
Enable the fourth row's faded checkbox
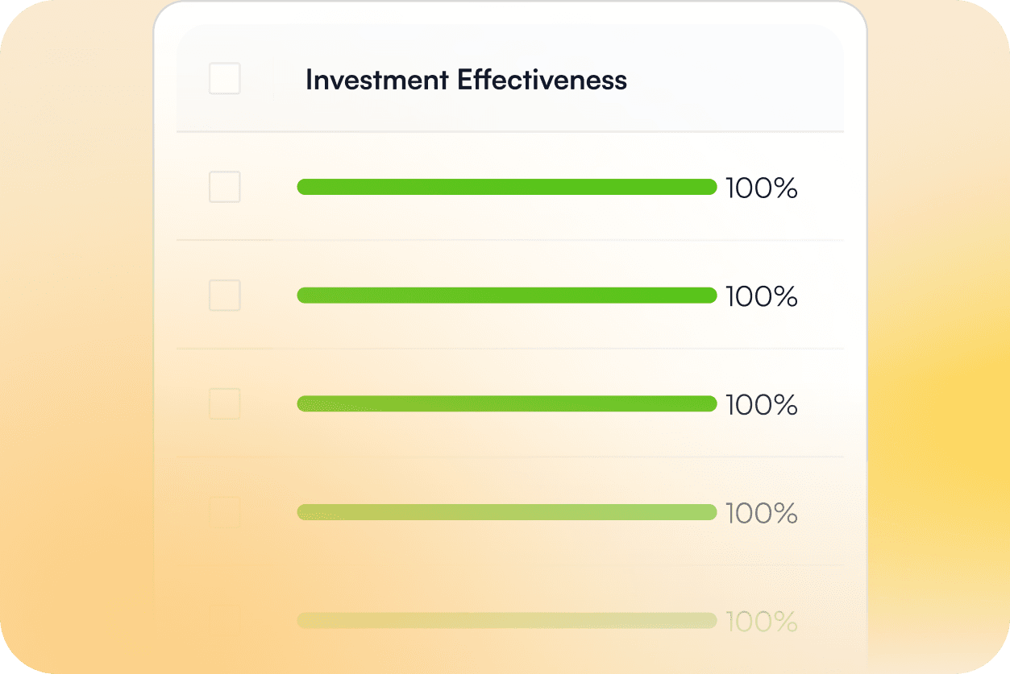(224, 512)
